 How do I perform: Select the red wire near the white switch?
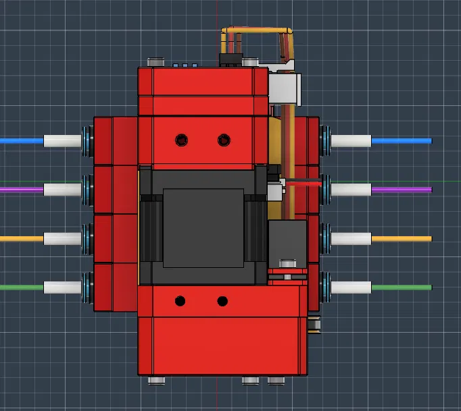[304, 184]
